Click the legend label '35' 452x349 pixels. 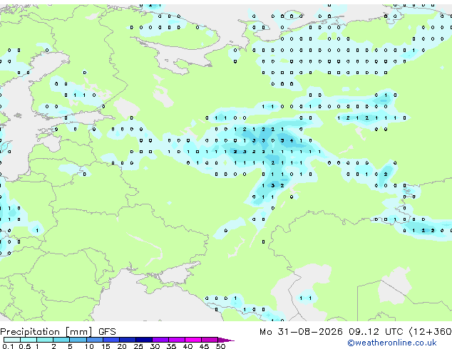pyautogui.click(x=171, y=346)
